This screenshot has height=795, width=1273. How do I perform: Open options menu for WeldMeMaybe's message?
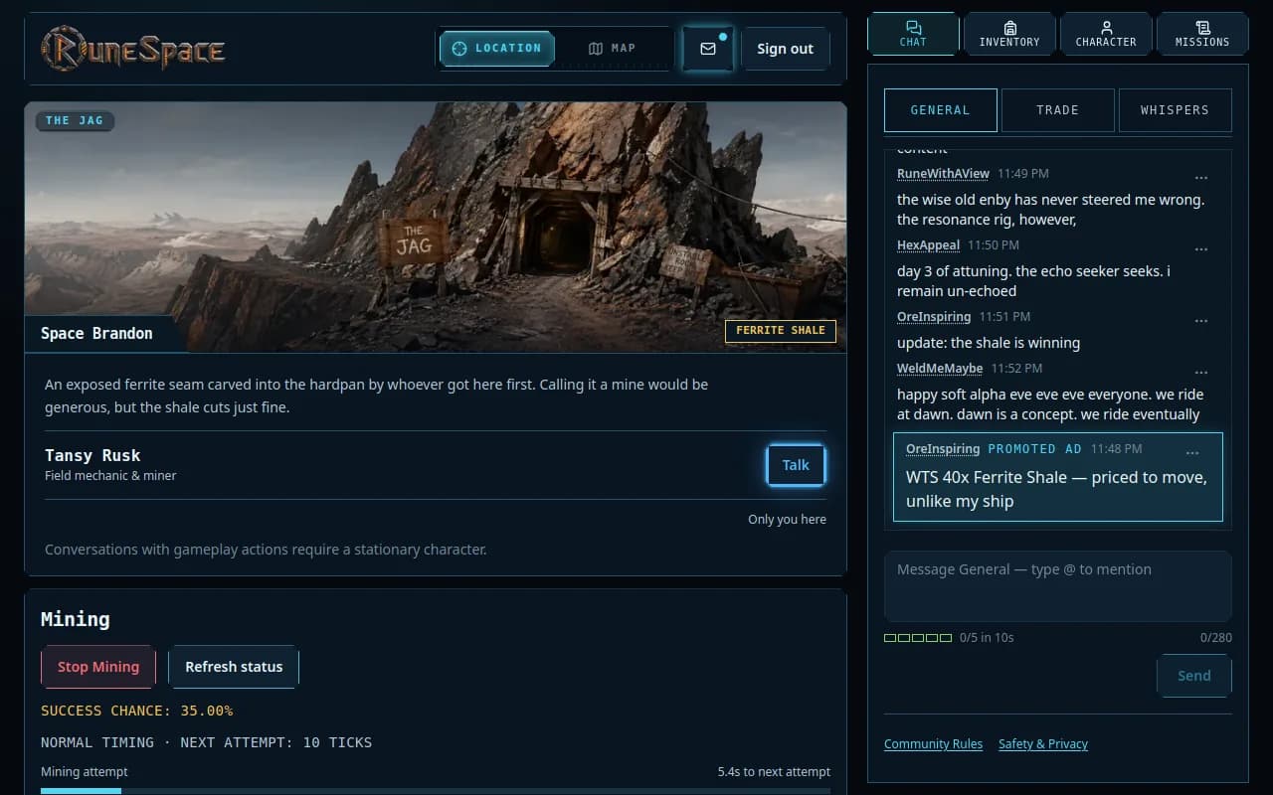click(1201, 373)
